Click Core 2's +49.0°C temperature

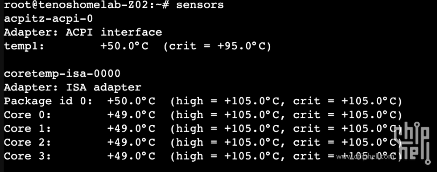click(131, 142)
